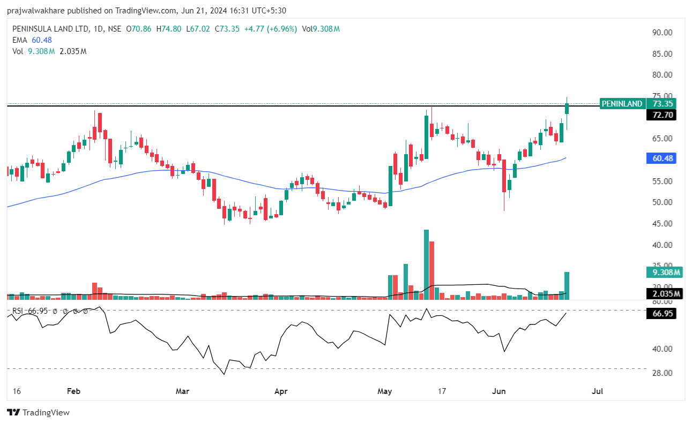
Task: Select the Vol indicator legend text
Action: point(18,51)
